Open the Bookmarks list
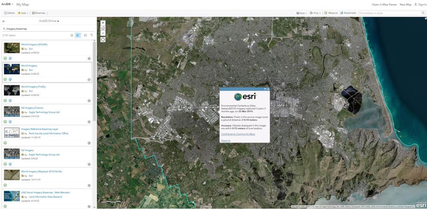The width and height of the screenshot is (427, 209). click(348, 13)
